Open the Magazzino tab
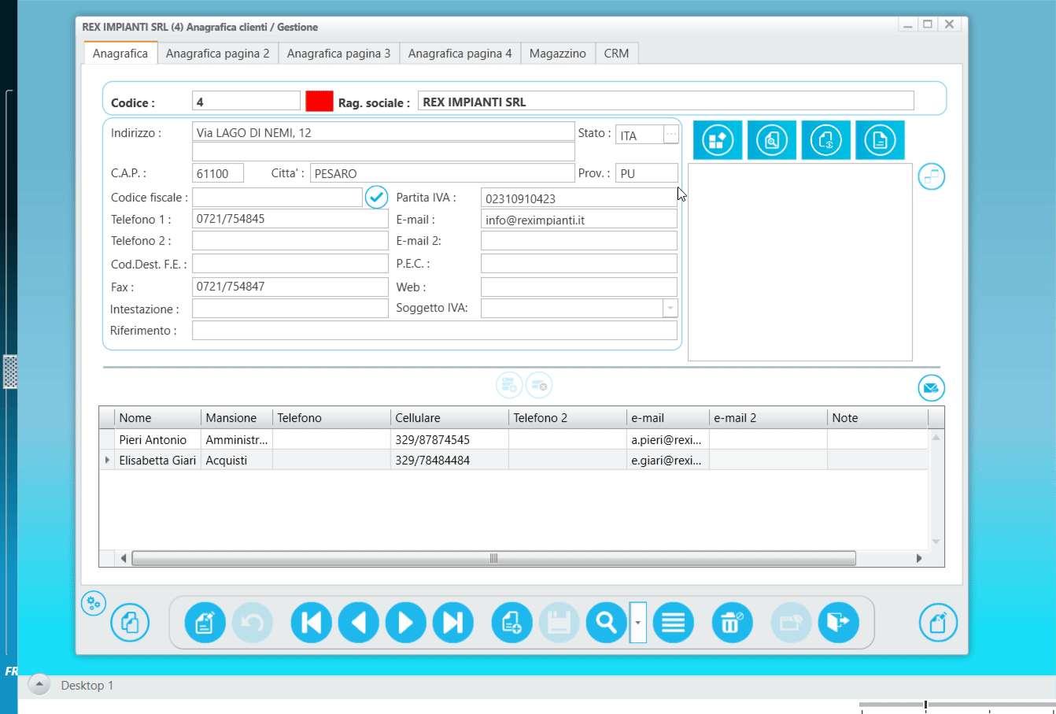Screen dimensions: 1056x714 558,54
